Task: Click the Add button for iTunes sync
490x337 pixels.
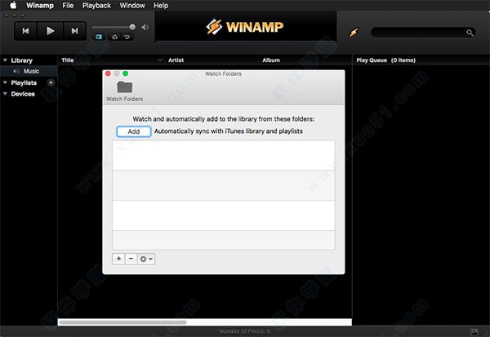Action: point(134,131)
